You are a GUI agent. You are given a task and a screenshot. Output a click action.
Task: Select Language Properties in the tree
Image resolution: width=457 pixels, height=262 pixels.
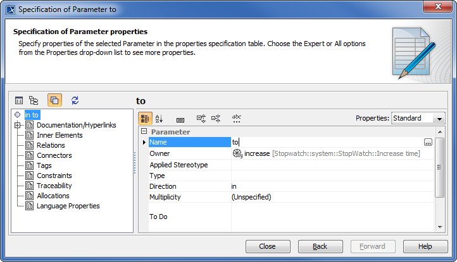68,206
